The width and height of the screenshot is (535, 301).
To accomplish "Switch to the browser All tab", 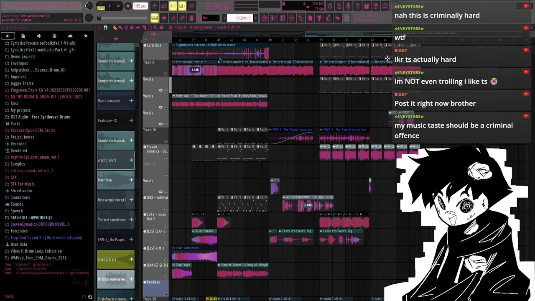I will click(8, 36).
